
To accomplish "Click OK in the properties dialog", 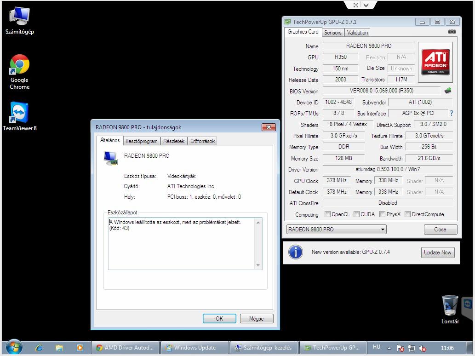I will pyautogui.click(x=219, y=318).
